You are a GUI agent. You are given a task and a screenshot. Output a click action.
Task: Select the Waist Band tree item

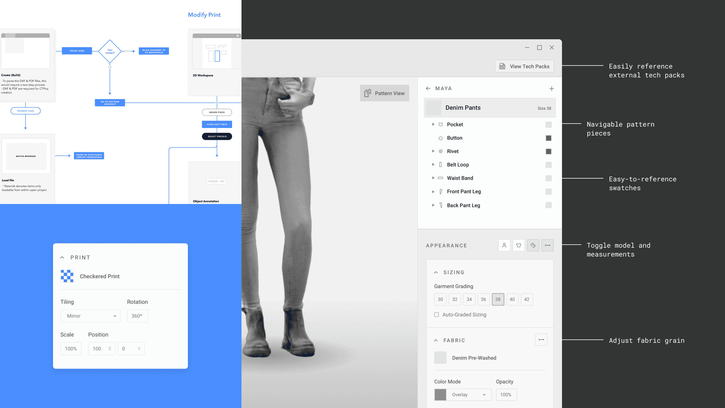460,178
